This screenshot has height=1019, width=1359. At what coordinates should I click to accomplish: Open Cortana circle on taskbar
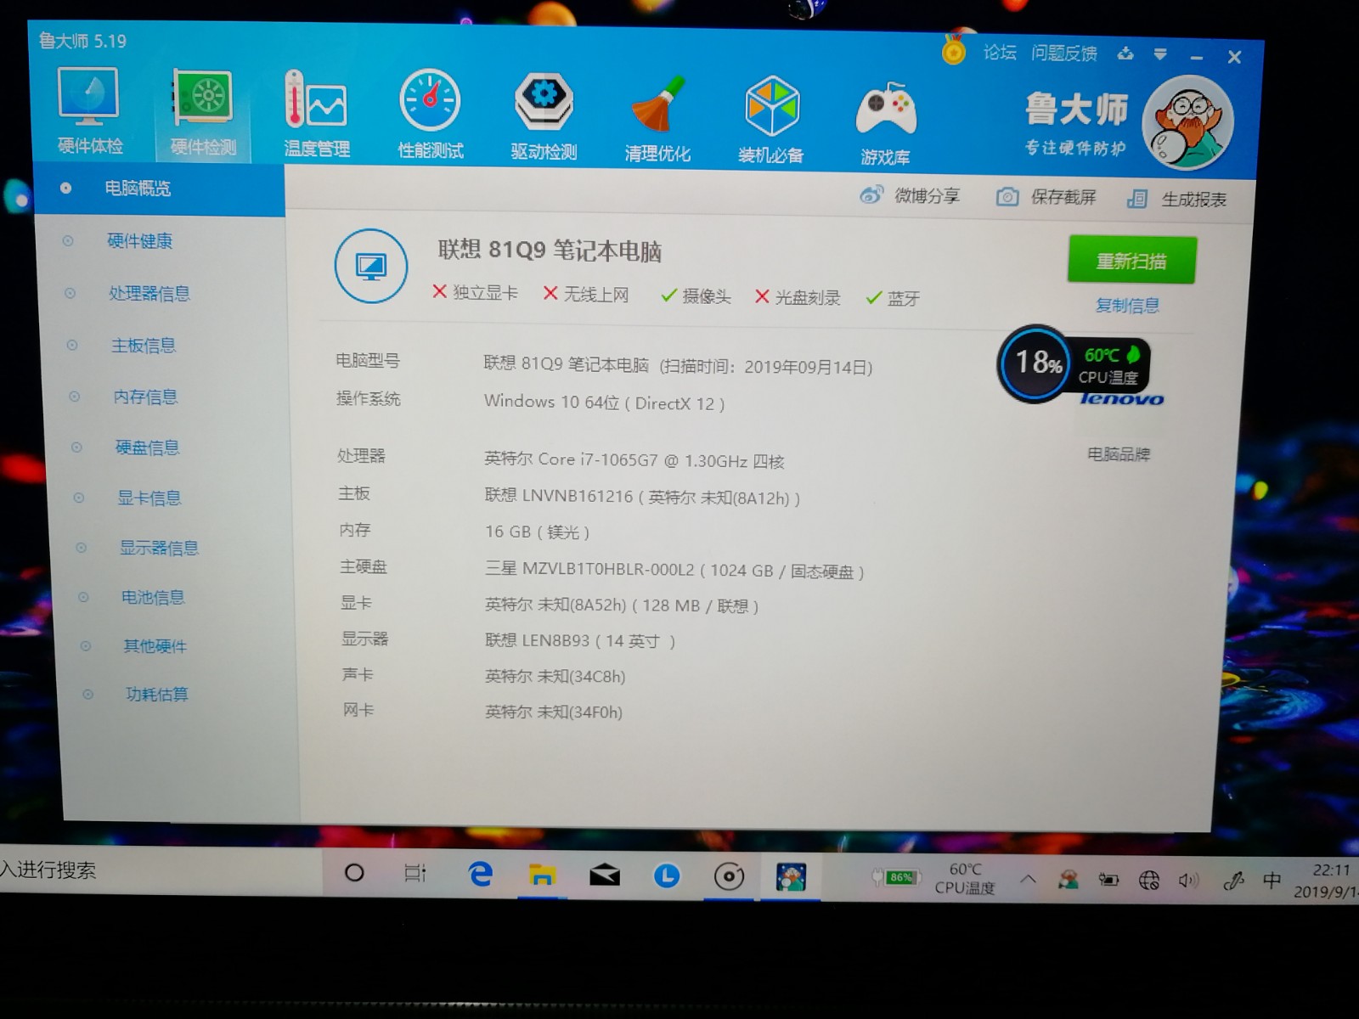click(x=354, y=872)
